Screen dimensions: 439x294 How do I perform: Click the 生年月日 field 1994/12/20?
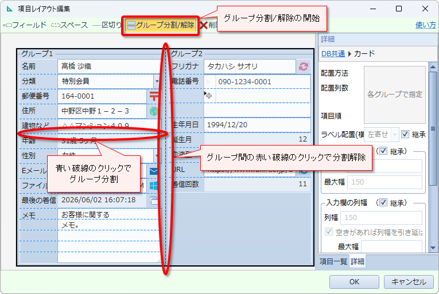[257, 125]
